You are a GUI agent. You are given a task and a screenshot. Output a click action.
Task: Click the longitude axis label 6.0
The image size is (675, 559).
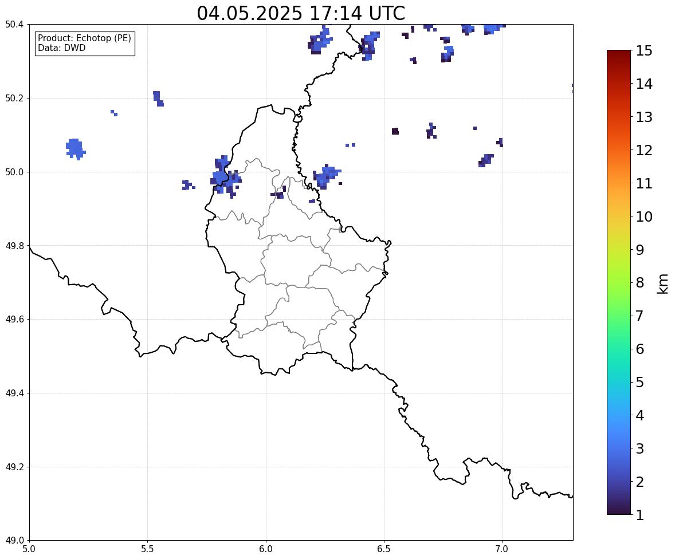266,549
